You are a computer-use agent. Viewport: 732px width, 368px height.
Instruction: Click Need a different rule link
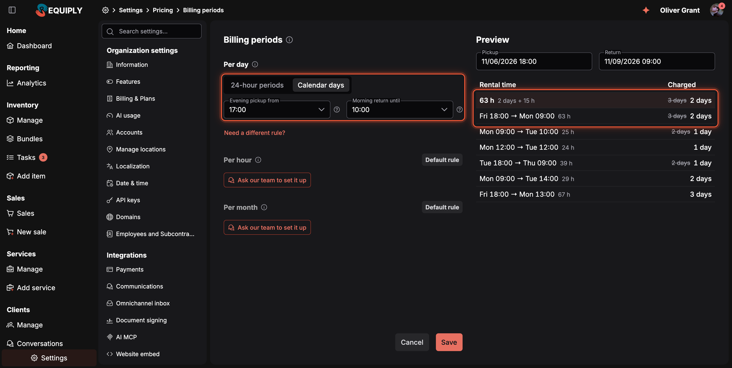pos(255,133)
